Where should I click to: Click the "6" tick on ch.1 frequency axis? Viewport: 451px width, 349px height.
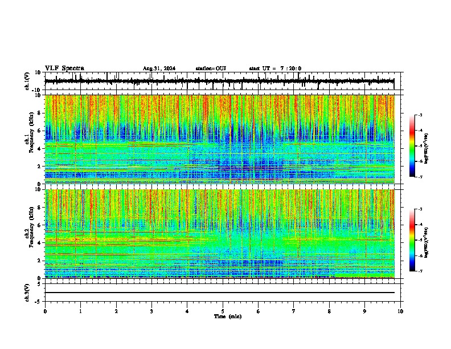point(40,131)
